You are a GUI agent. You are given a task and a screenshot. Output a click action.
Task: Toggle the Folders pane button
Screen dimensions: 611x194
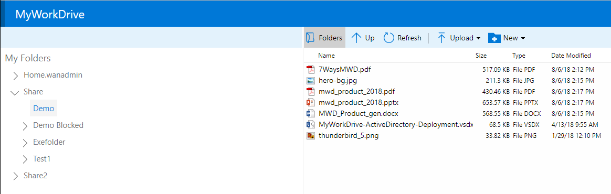click(324, 38)
